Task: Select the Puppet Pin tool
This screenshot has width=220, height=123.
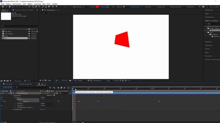Action: [56, 7]
